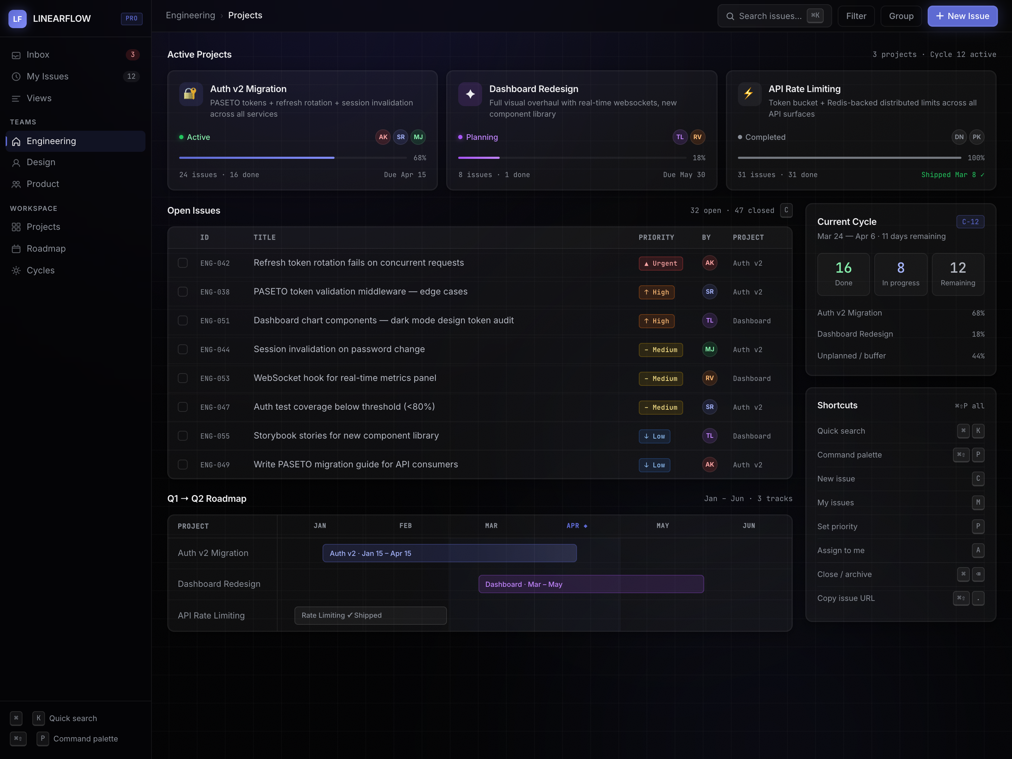Click the Auth v2 Migration lock icon
Screen dimensions: 1012x759
point(190,94)
